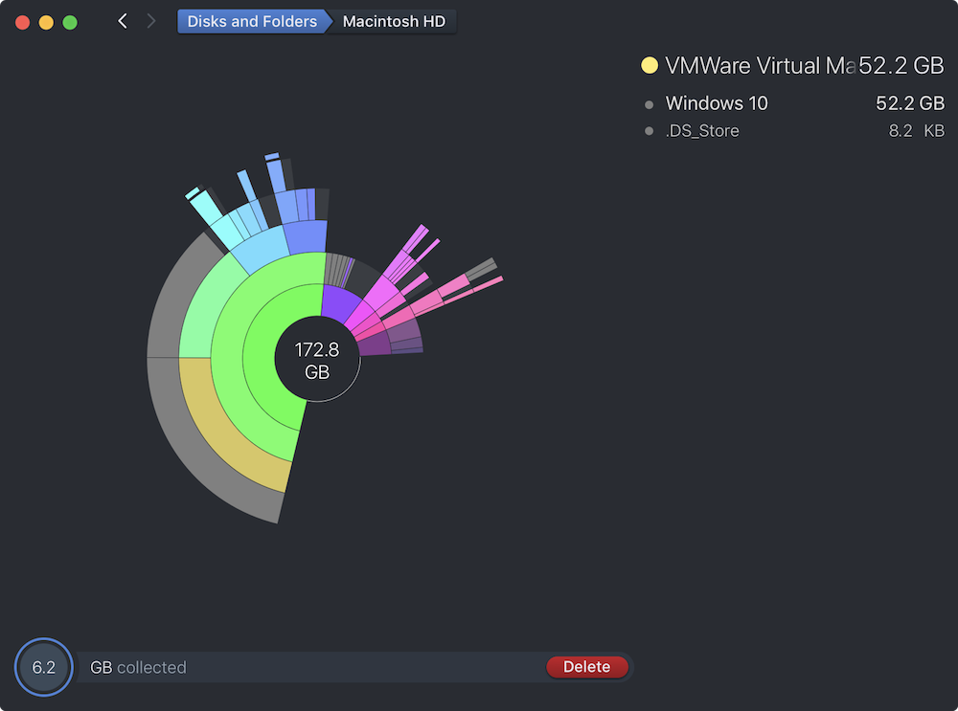
Task: Select the Windows 10 item in list
Action: pyautogui.click(x=717, y=103)
